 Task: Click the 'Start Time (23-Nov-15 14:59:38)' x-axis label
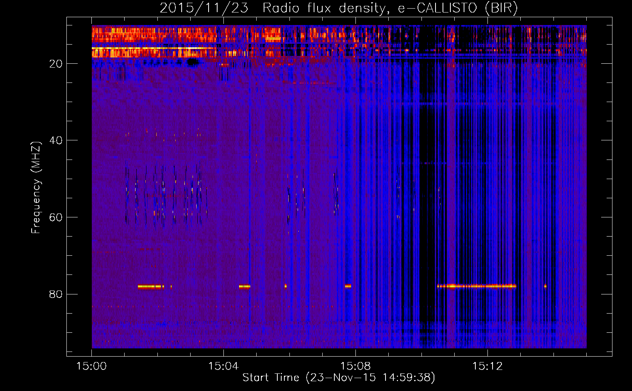pos(339,378)
